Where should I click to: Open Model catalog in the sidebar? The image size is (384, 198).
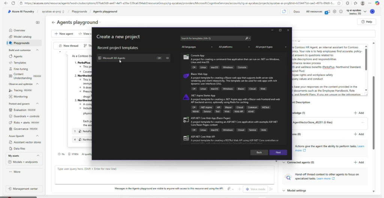pyautogui.click(x=22, y=37)
